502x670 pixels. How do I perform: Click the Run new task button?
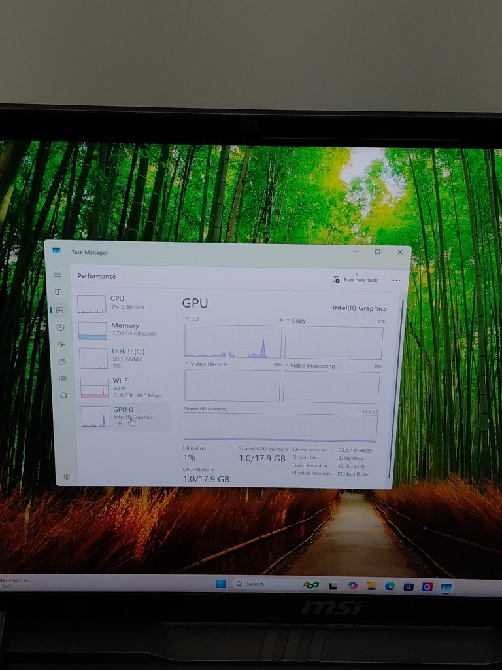coord(355,280)
